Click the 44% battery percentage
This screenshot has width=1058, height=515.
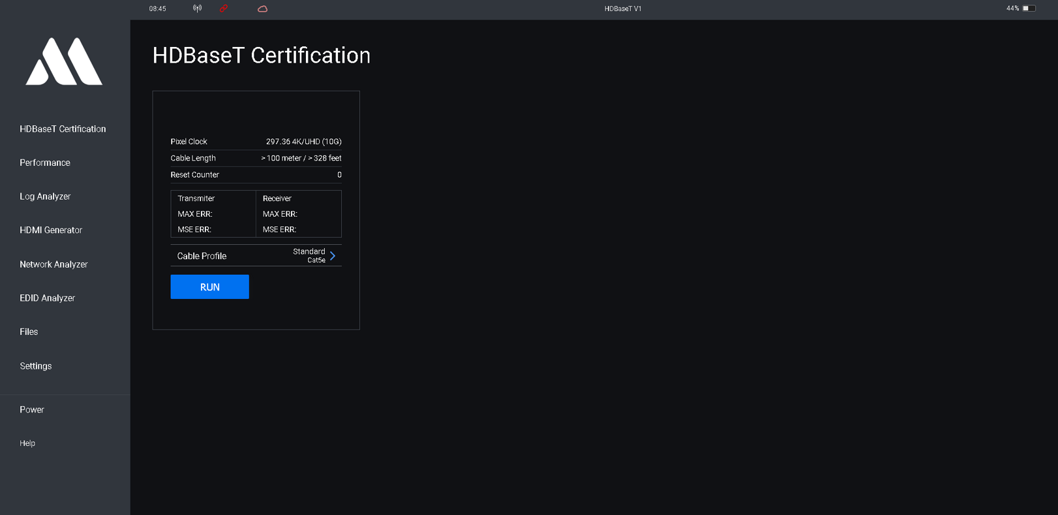tap(1012, 8)
